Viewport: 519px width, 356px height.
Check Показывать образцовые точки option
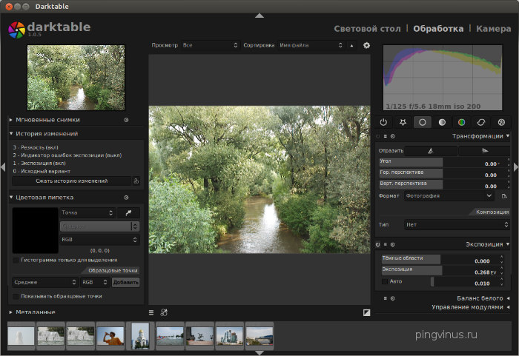pos(16,296)
